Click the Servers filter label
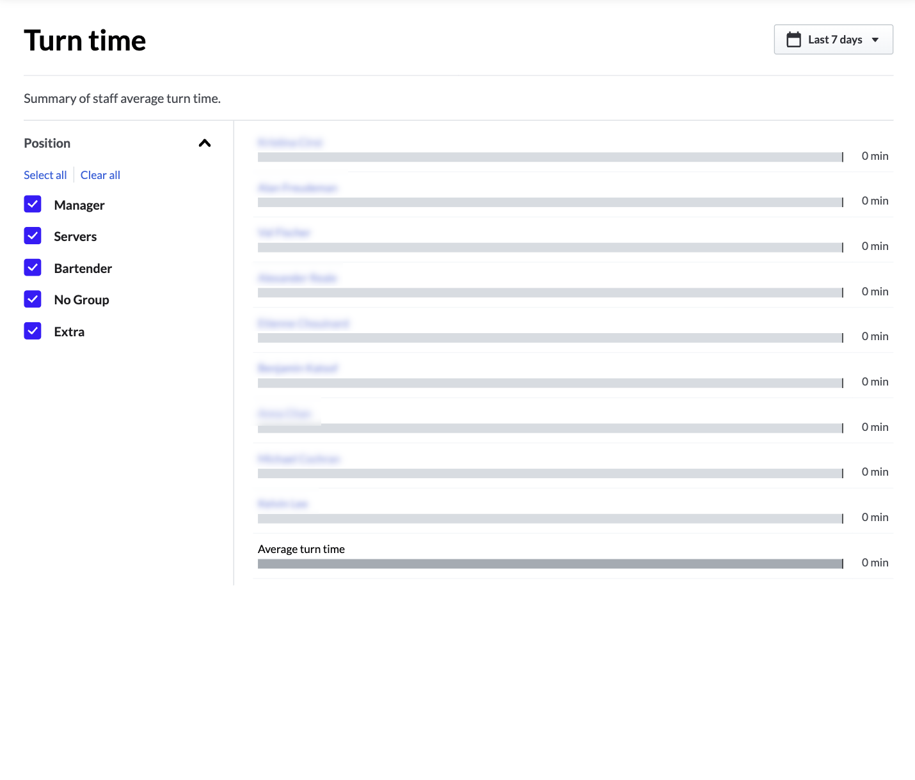This screenshot has width=915, height=780. pyautogui.click(x=76, y=237)
